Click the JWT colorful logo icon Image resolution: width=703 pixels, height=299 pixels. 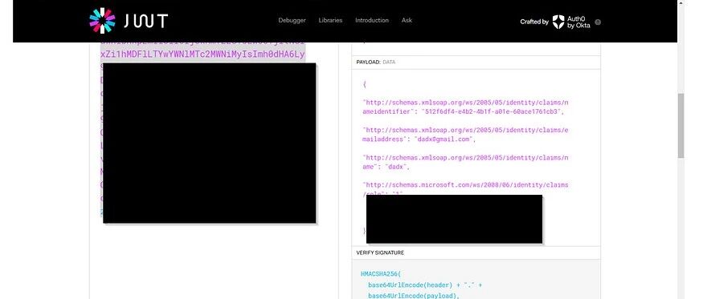click(x=102, y=21)
